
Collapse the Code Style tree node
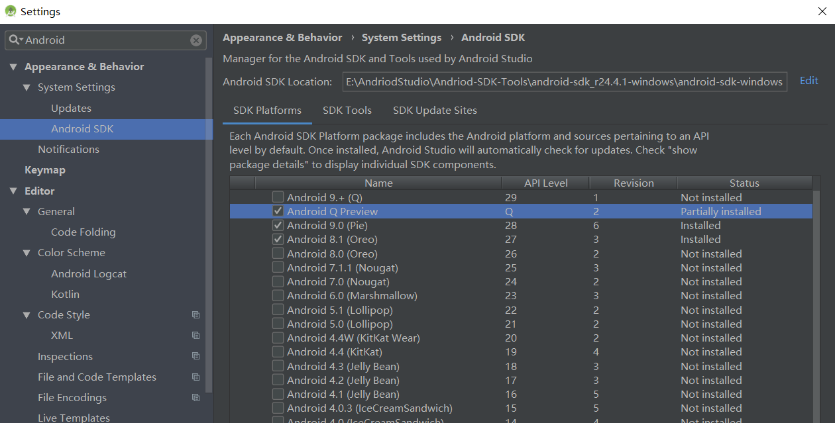(x=27, y=315)
